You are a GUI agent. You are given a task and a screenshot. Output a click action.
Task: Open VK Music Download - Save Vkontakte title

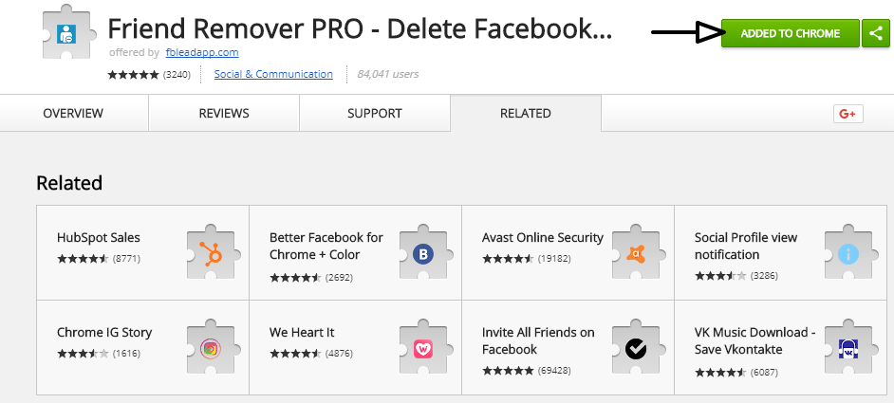(754, 340)
